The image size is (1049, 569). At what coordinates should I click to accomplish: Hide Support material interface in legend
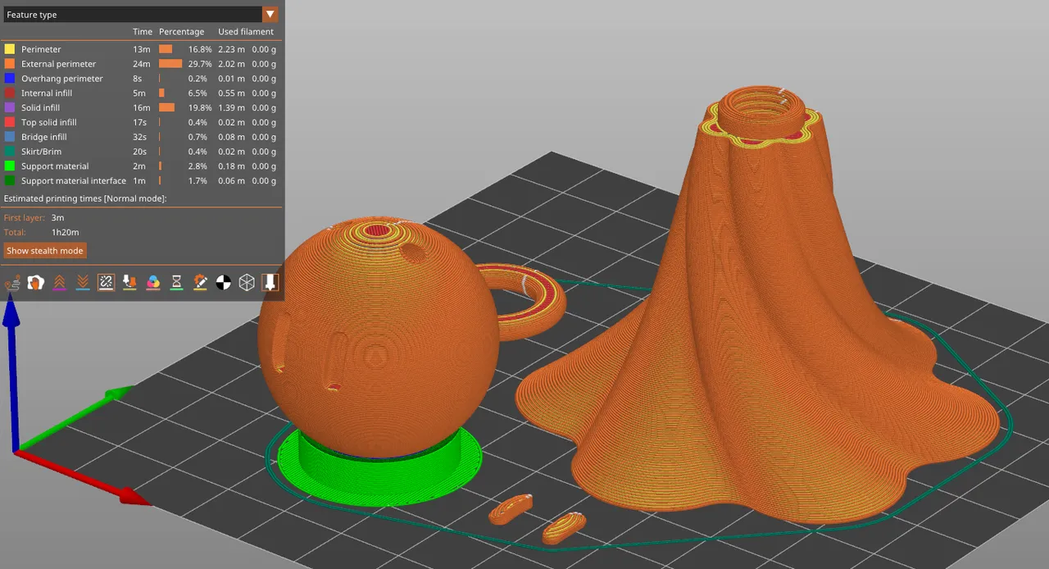pos(141,180)
